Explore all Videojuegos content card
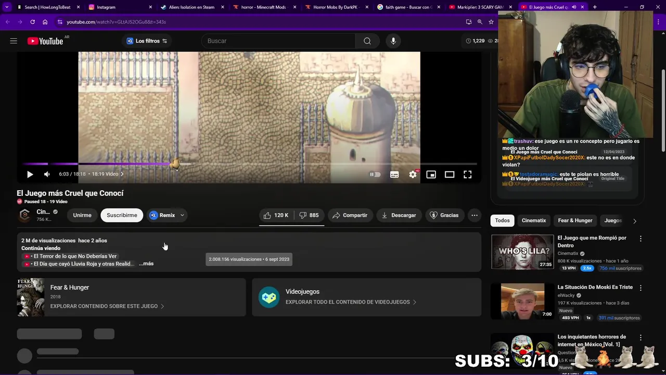This screenshot has width=666, height=375. [x=367, y=297]
